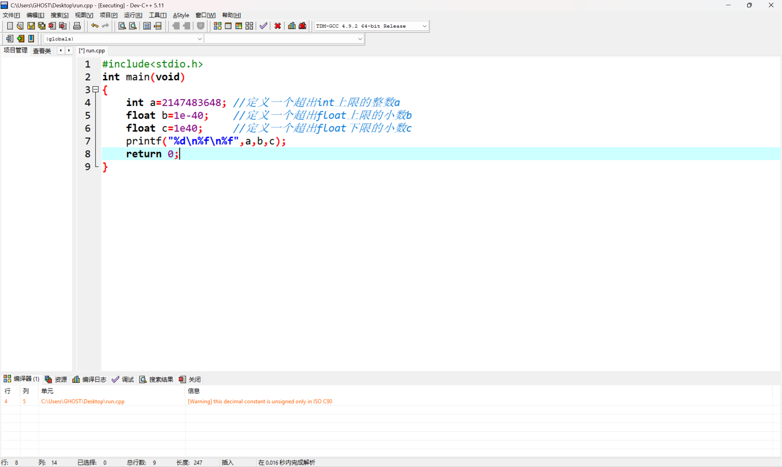Collapse code fold at line 3
This screenshot has width=782, height=467.
point(96,90)
